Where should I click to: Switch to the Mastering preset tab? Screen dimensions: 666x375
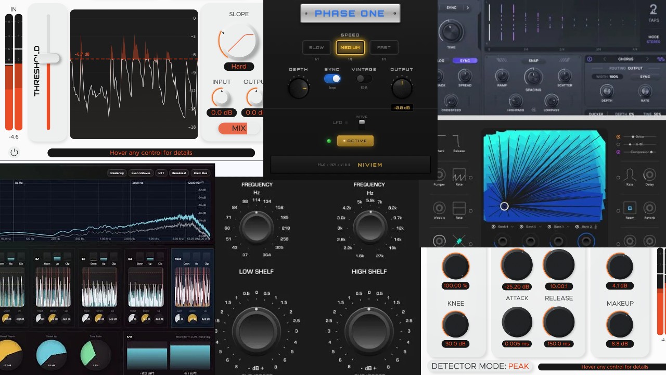[x=117, y=173]
